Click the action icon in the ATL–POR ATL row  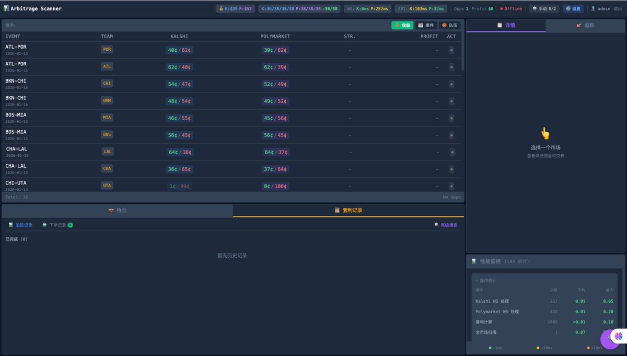[451, 67]
